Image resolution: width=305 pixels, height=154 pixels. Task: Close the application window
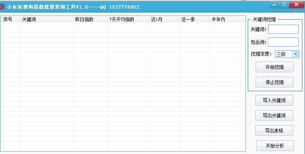[294, 5]
